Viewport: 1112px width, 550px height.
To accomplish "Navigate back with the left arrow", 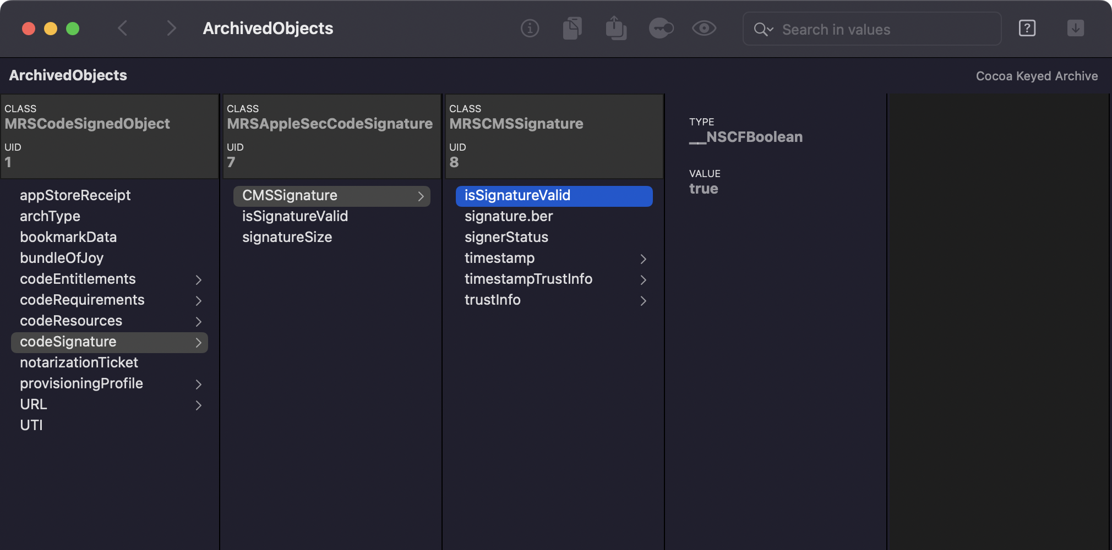I will pyautogui.click(x=123, y=29).
